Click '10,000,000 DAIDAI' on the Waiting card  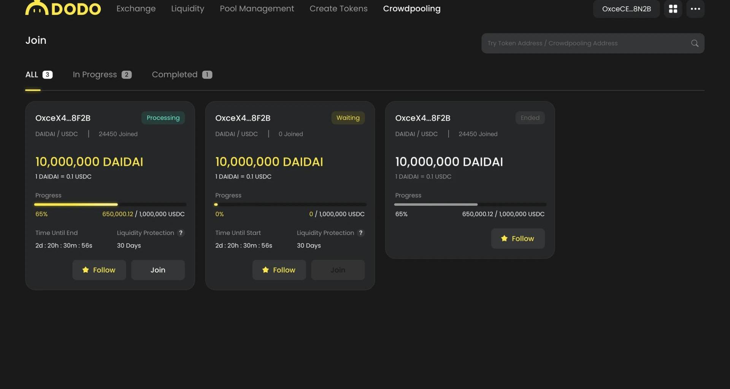coord(269,162)
